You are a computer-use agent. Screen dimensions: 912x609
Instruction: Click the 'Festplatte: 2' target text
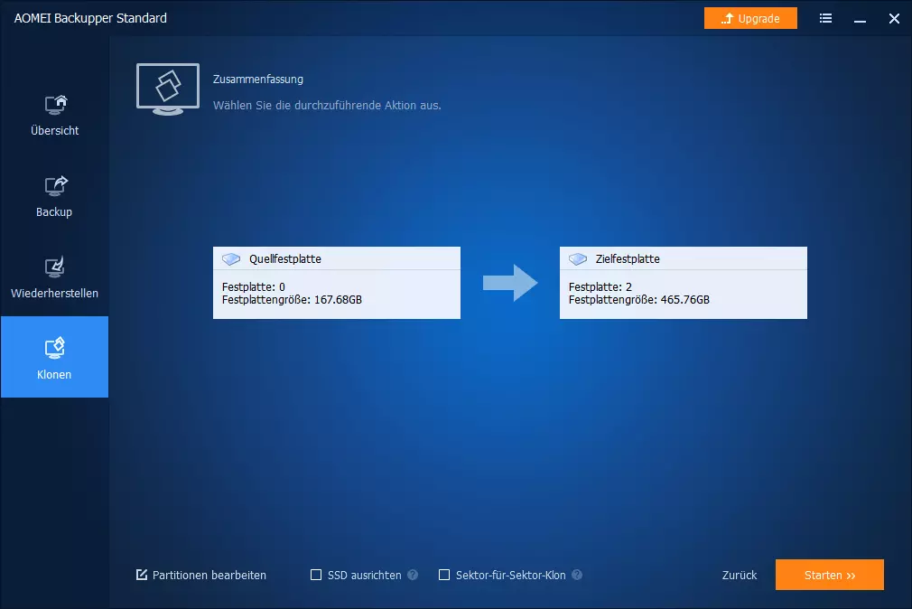tap(600, 286)
